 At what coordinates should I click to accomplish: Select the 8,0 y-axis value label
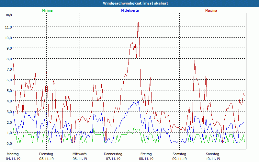[x=9, y=59]
